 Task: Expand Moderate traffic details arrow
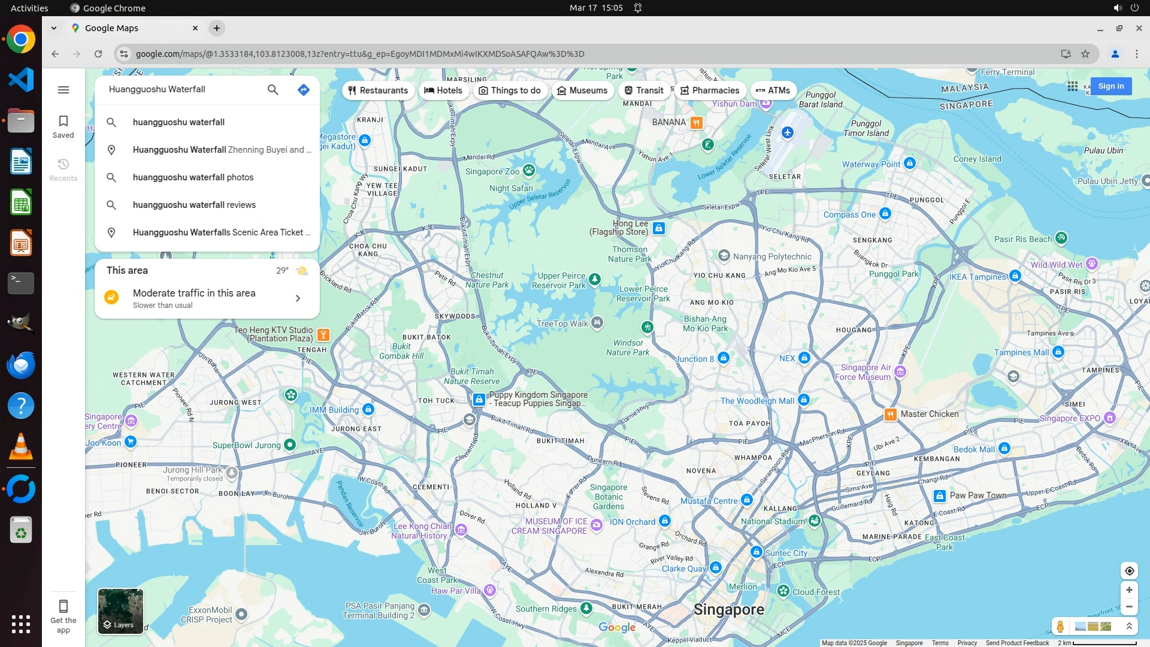(x=298, y=298)
